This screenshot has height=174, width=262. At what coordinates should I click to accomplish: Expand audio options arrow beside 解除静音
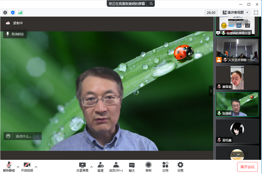pyautogui.click(x=18, y=167)
